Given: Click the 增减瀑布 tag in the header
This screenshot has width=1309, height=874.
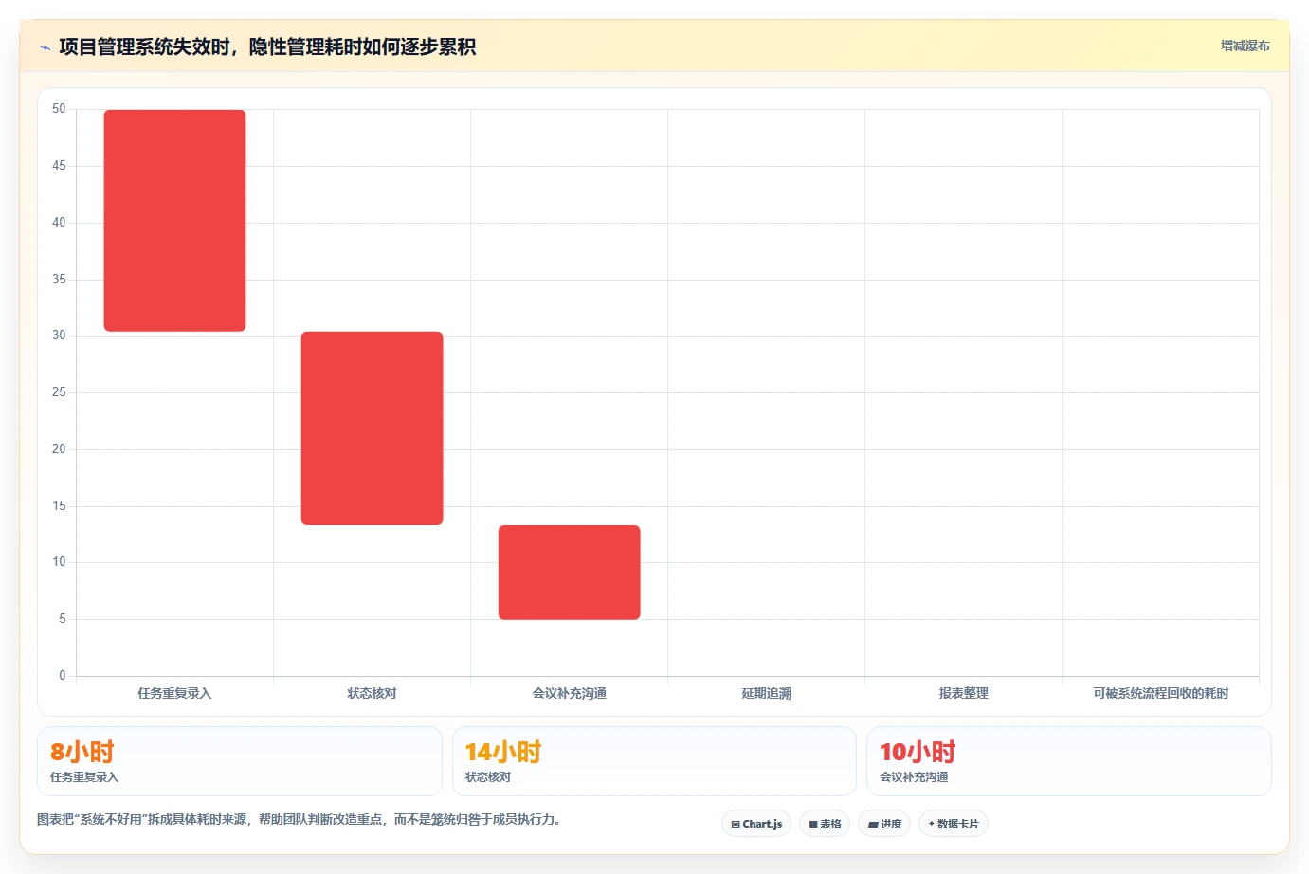Looking at the screenshot, I should click(x=1245, y=46).
